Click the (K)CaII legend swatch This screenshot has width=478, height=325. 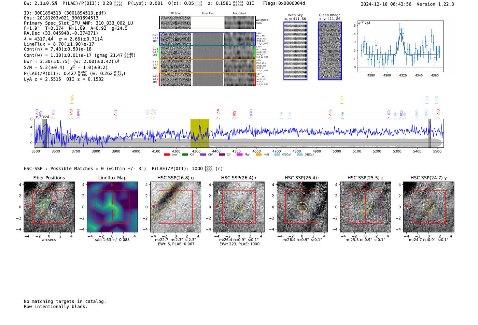click(x=277, y=155)
